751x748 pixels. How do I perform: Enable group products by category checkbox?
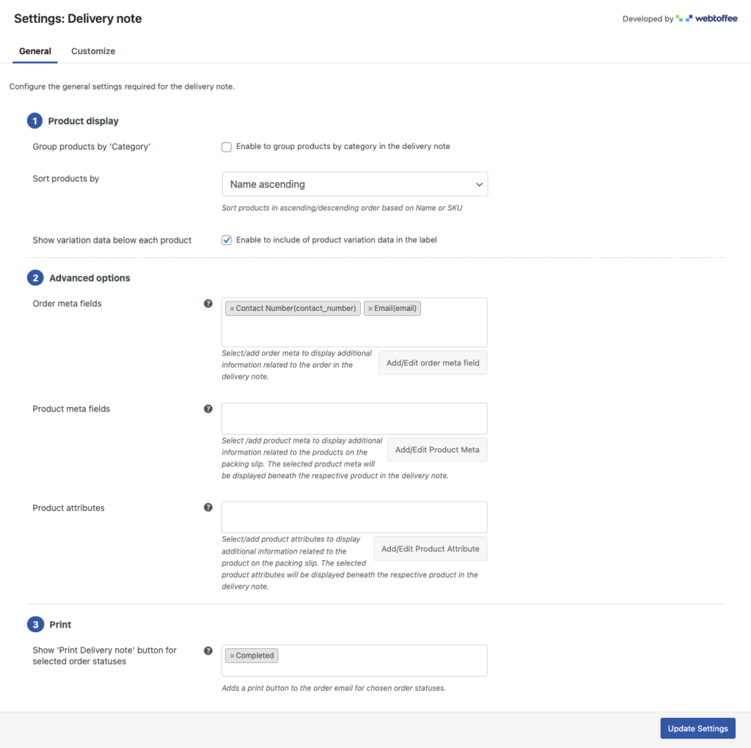pyautogui.click(x=227, y=147)
